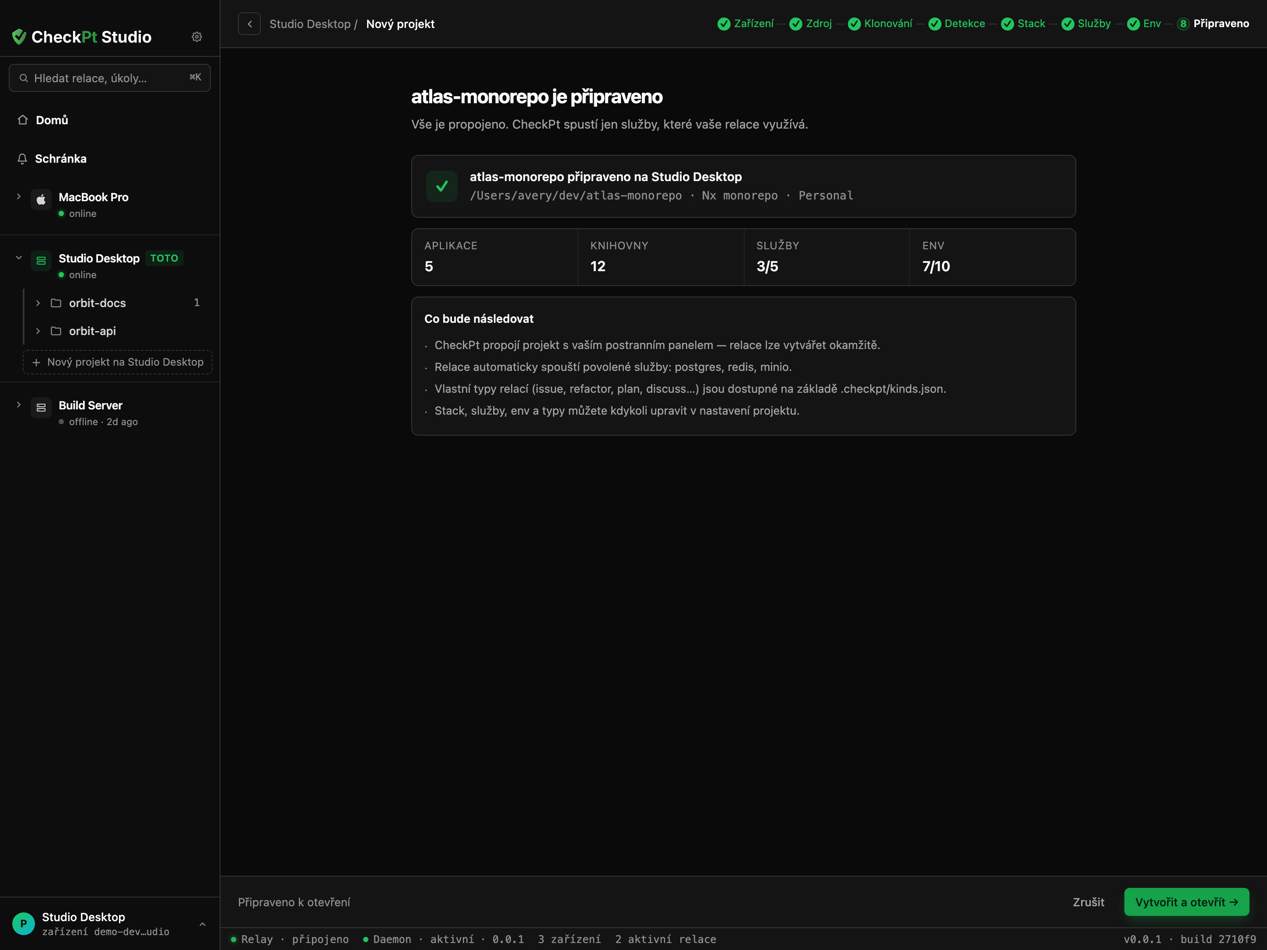The width and height of the screenshot is (1267, 950).
Task: Open settings gear next to CheckPt Studio
Action: click(x=196, y=37)
